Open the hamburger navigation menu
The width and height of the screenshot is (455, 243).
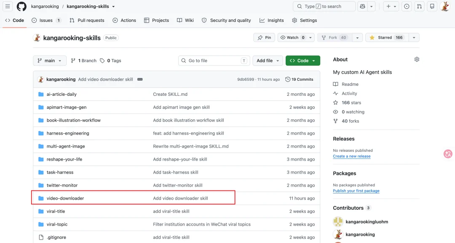(8, 6)
